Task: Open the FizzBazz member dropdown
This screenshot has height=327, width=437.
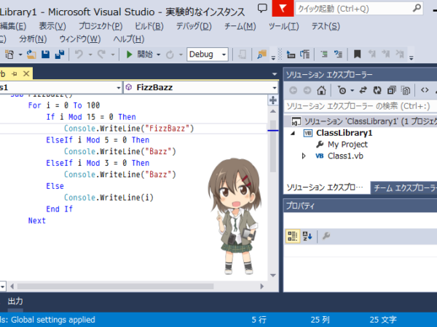Action: (x=201, y=88)
